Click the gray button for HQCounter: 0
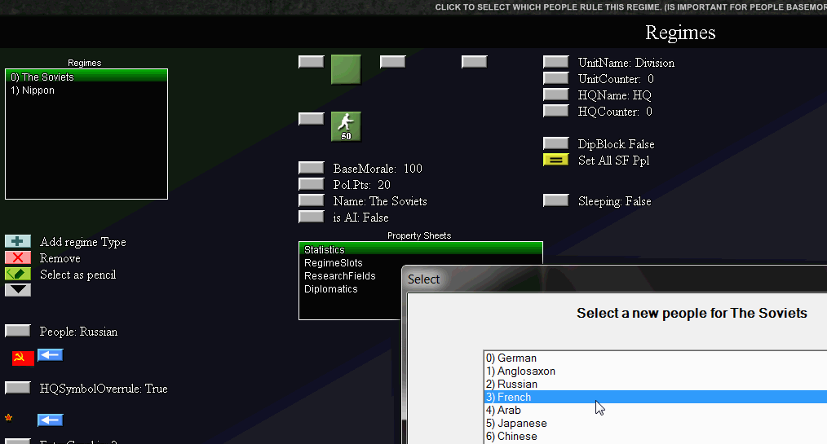 556,111
